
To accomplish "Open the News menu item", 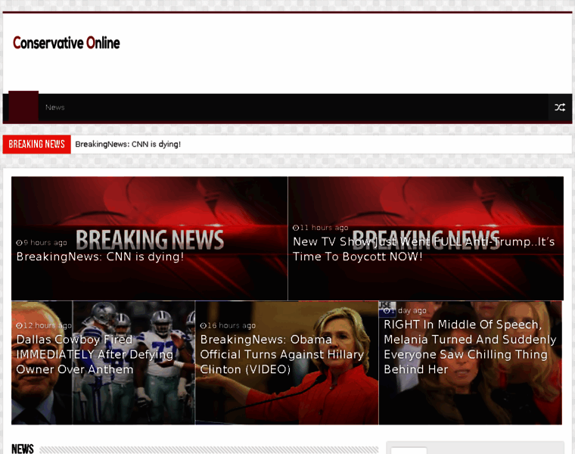I will (x=55, y=107).
